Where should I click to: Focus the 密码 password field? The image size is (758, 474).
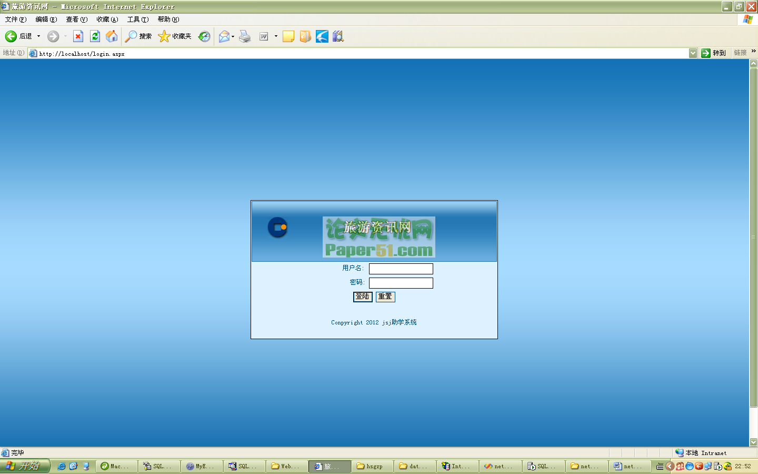click(401, 283)
